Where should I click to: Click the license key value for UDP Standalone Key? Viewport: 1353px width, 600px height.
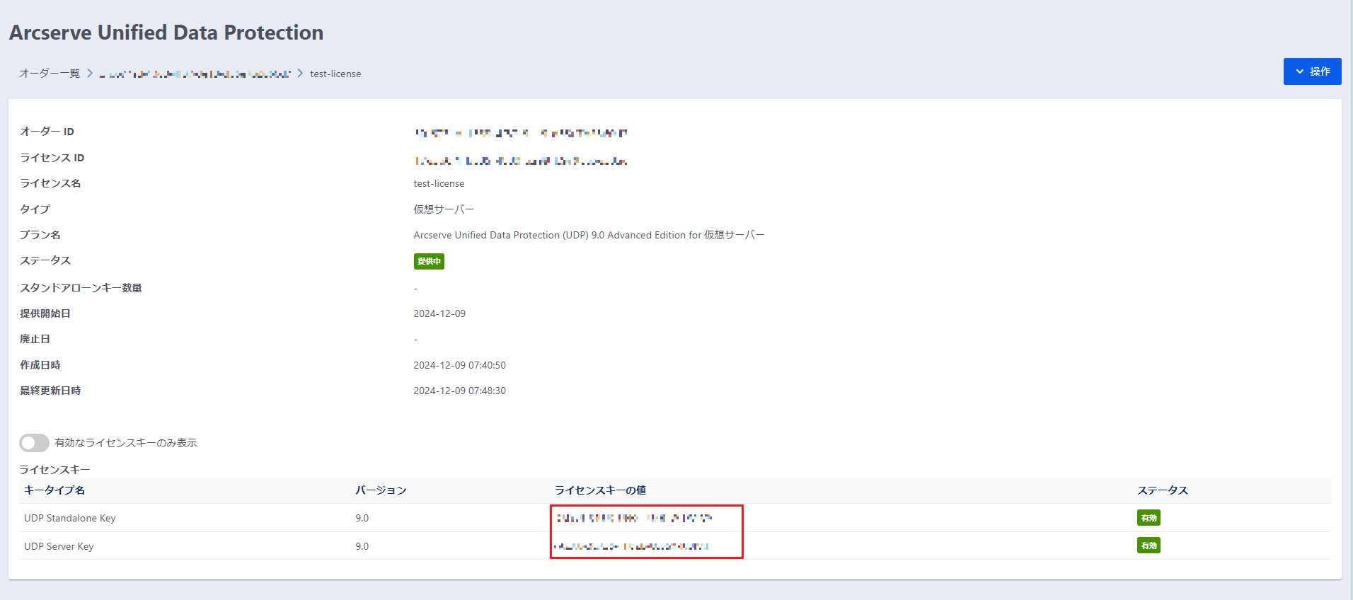click(634, 518)
